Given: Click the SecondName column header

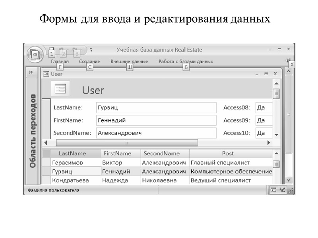Looking at the screenshot, I should coord(165,154).
